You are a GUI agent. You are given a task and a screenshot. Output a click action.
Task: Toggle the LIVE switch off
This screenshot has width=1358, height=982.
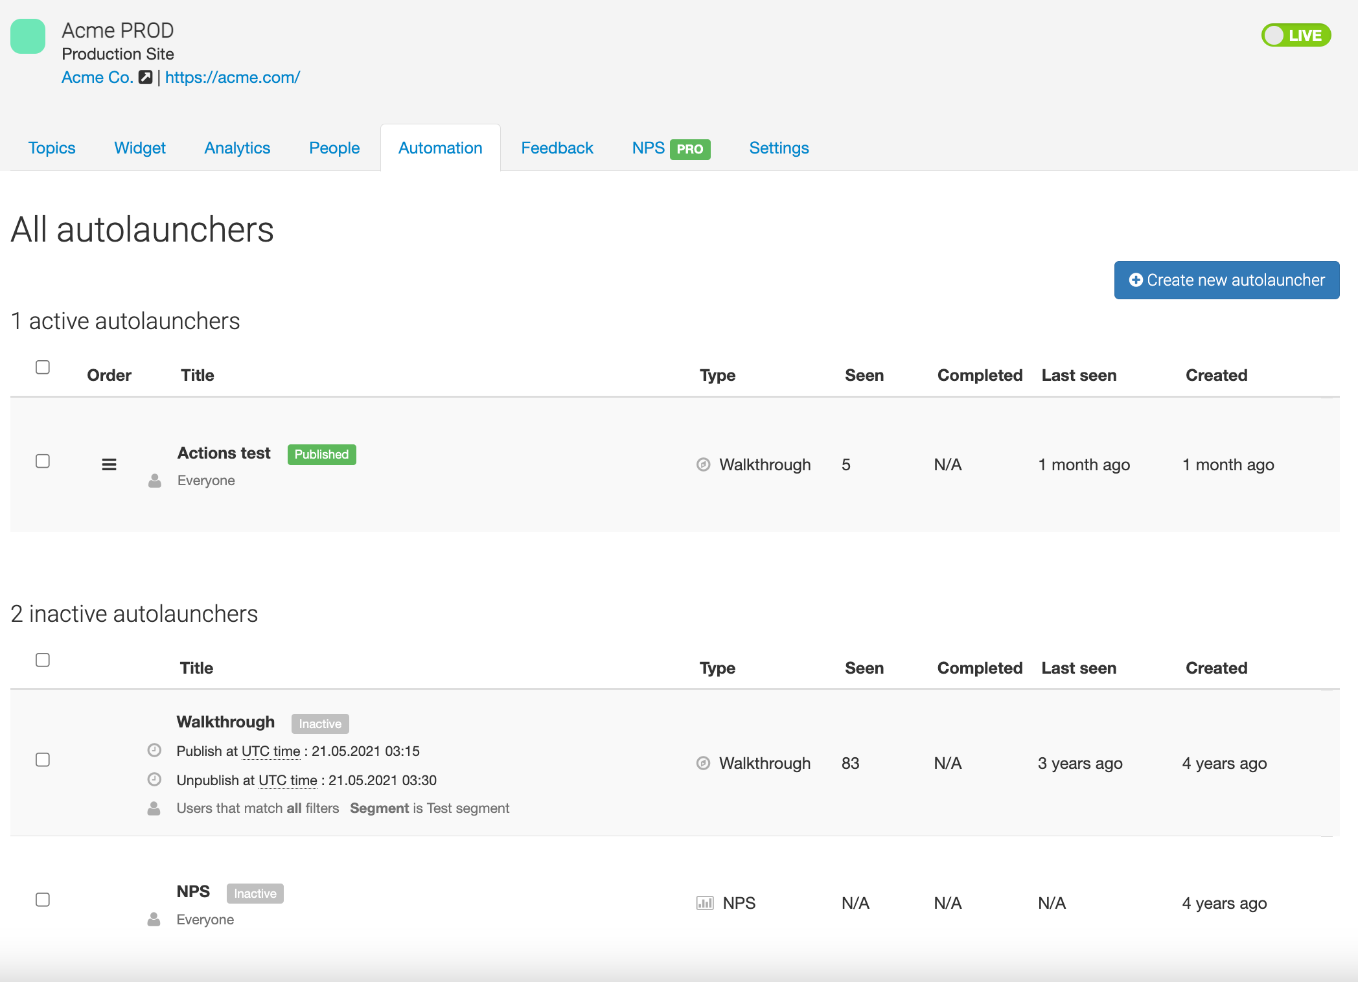tap(1295, 35)
